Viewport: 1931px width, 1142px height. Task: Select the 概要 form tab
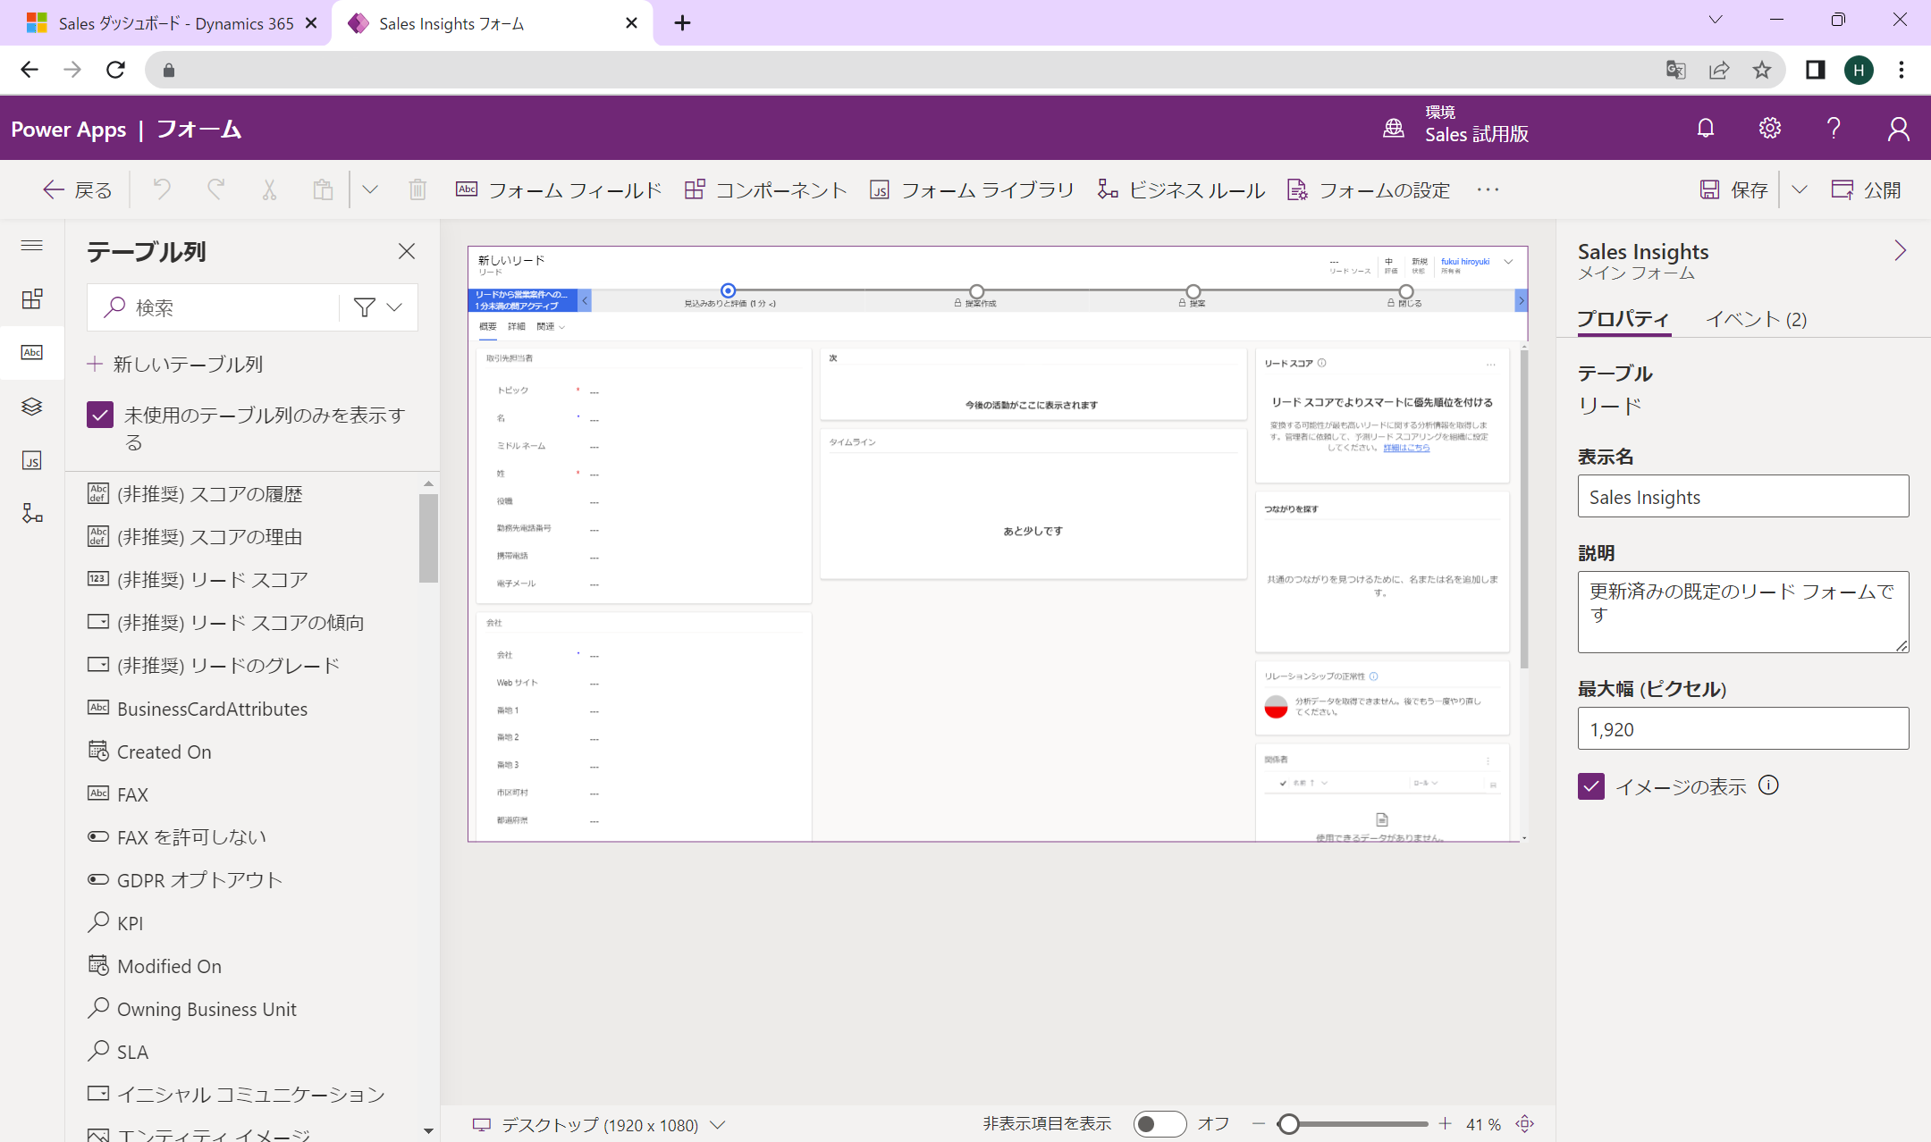pos(487,327)
